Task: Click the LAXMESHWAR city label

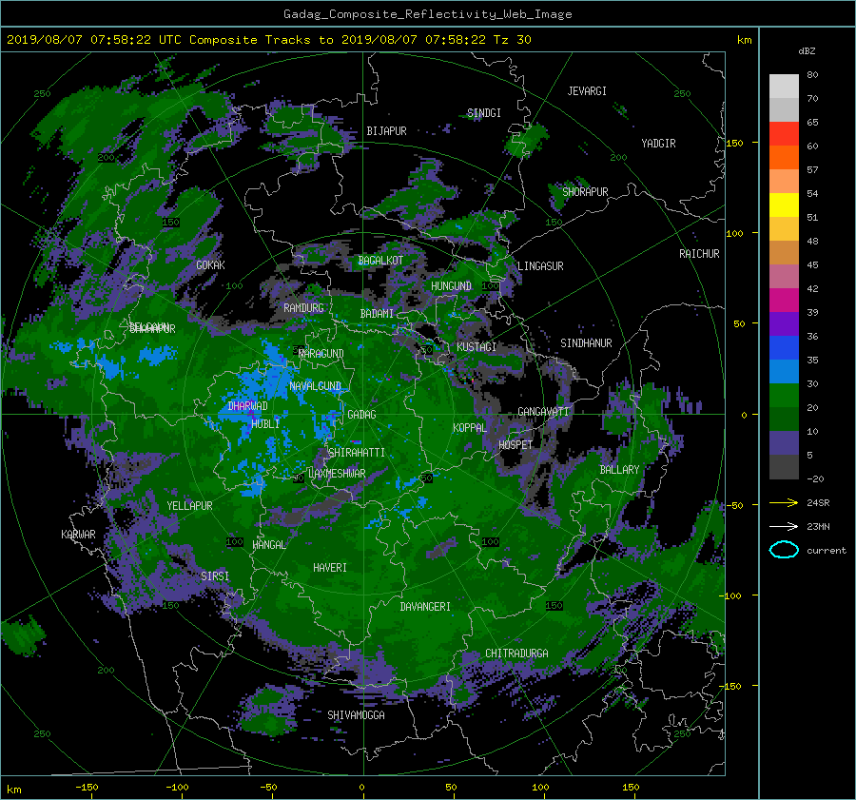Action: point(337,474)
